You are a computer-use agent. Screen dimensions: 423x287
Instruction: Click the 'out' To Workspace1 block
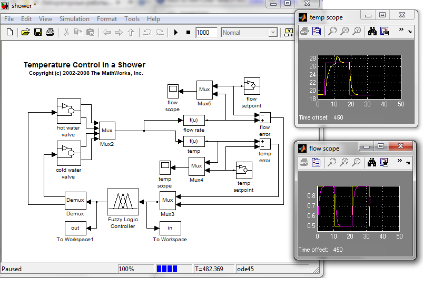tap(75, 228)
